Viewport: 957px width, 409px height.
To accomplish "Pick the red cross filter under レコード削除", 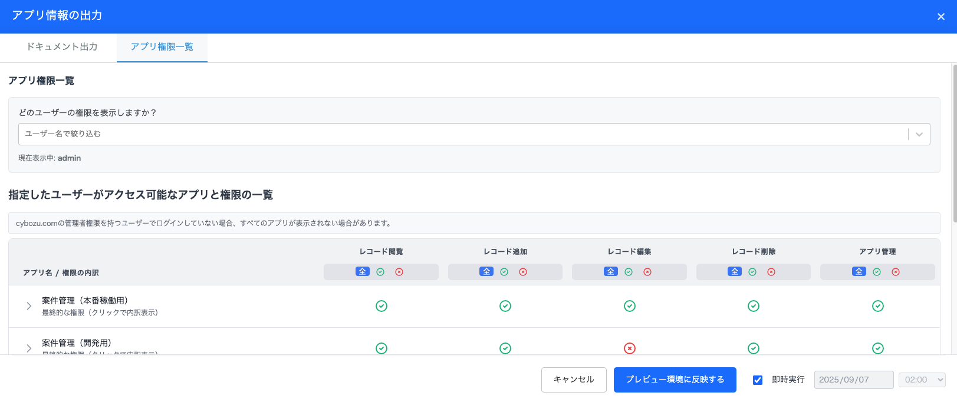I will point(771,272).
